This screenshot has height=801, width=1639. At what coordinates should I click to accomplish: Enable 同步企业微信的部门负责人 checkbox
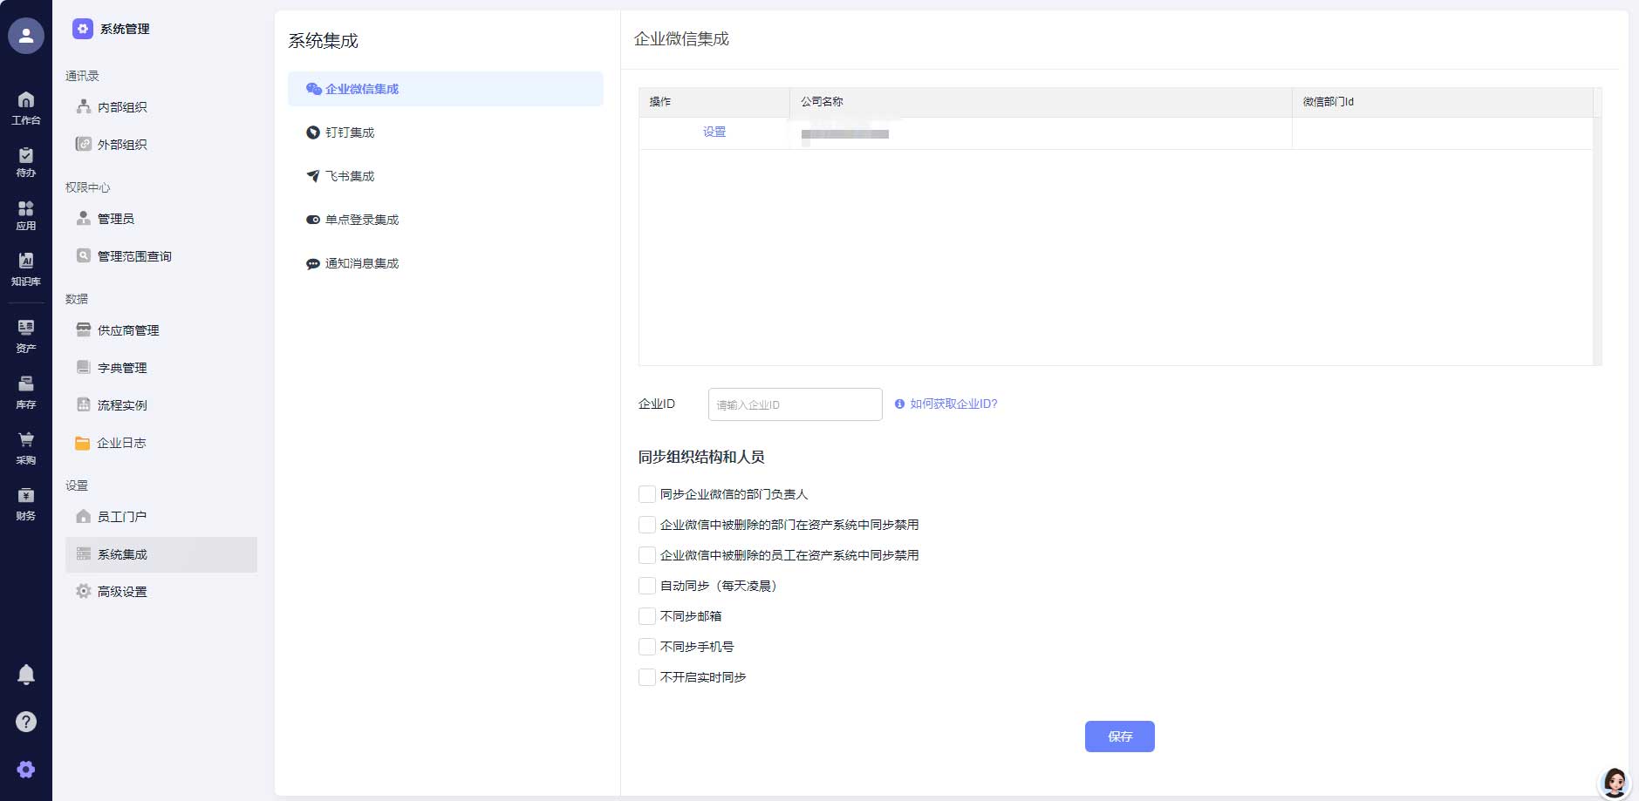click(645, 494)
